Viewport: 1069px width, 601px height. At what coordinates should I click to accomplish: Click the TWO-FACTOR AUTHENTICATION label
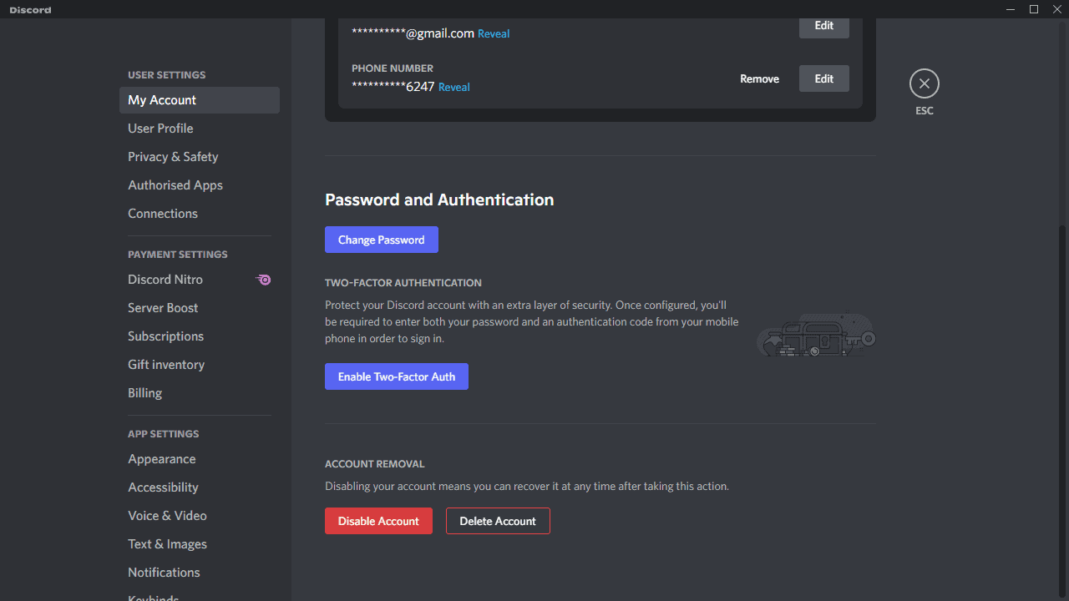click(403, 283)
